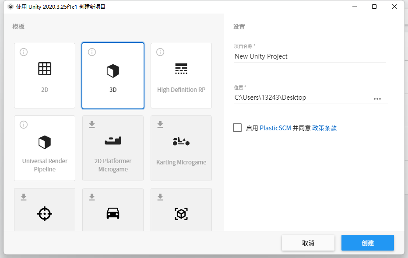Click the 创建 create button
The image size is (408, 258).
coord(368,243)
